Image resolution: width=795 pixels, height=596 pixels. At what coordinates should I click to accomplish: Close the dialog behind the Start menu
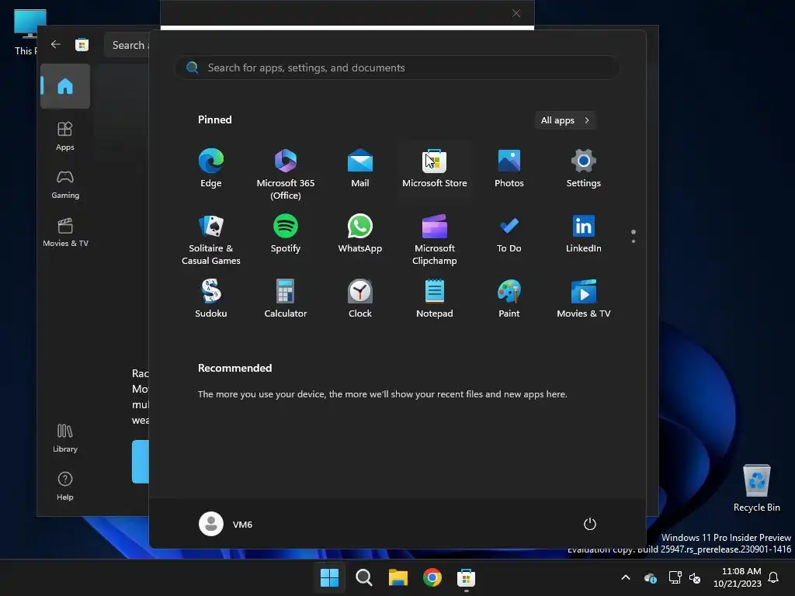(516, 13)
